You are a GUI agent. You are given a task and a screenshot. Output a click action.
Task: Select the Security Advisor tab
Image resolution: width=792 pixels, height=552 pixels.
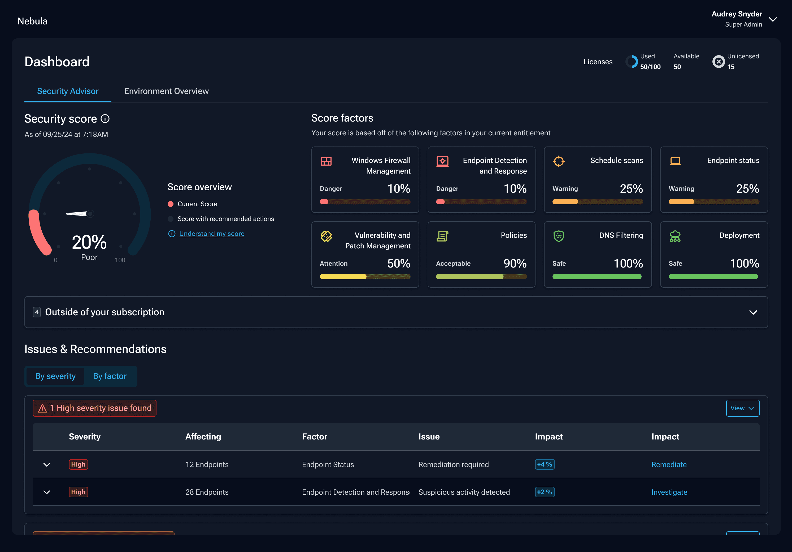click(68, 91)
